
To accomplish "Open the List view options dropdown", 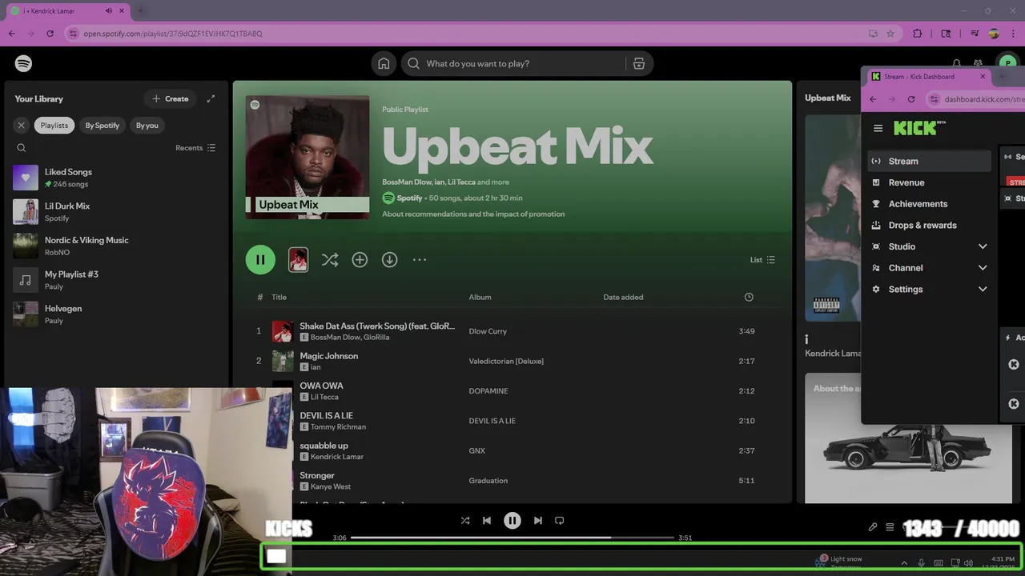I will [x=762, y=260].
